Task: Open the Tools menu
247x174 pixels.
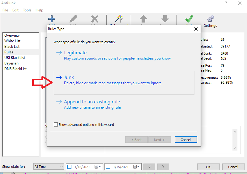Action: tap(27, 10)
